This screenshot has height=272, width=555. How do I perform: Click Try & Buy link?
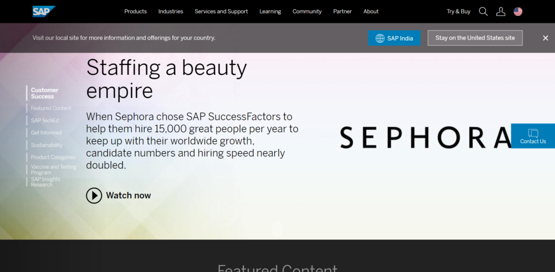point(459,11)
